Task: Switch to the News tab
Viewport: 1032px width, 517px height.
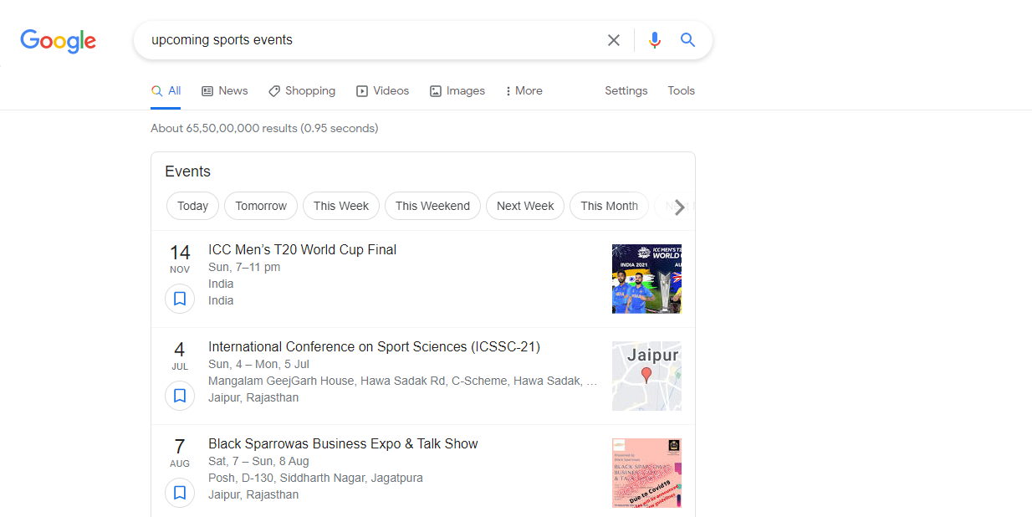Action: click(225, 90)
